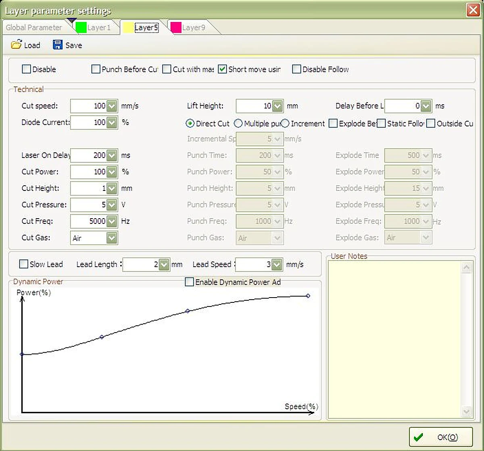Image resolution: width=484 pixels, height=451 pixels.
Task: Click into the Lead Length value field
Action: [141, 265]
